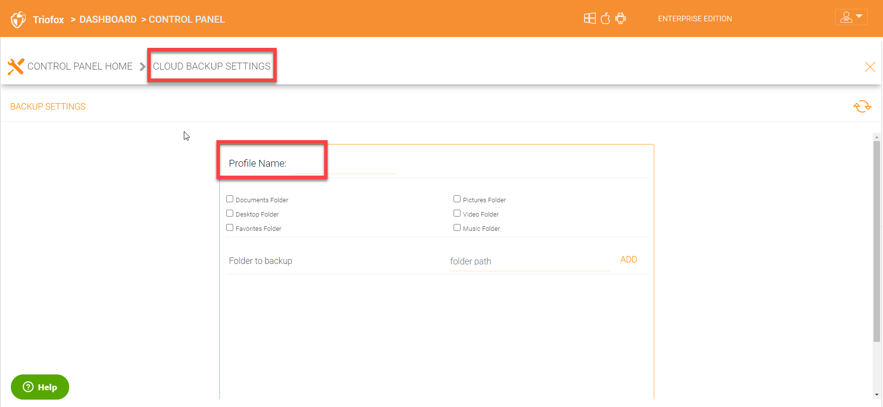This screenshot has height=407, width=883.
Task: Click the Android client icon
Action: coord(621,19)
